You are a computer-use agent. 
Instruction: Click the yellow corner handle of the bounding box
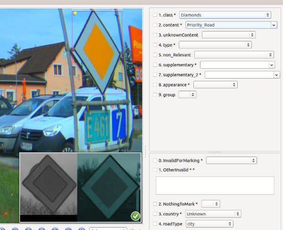pos(75,13)
